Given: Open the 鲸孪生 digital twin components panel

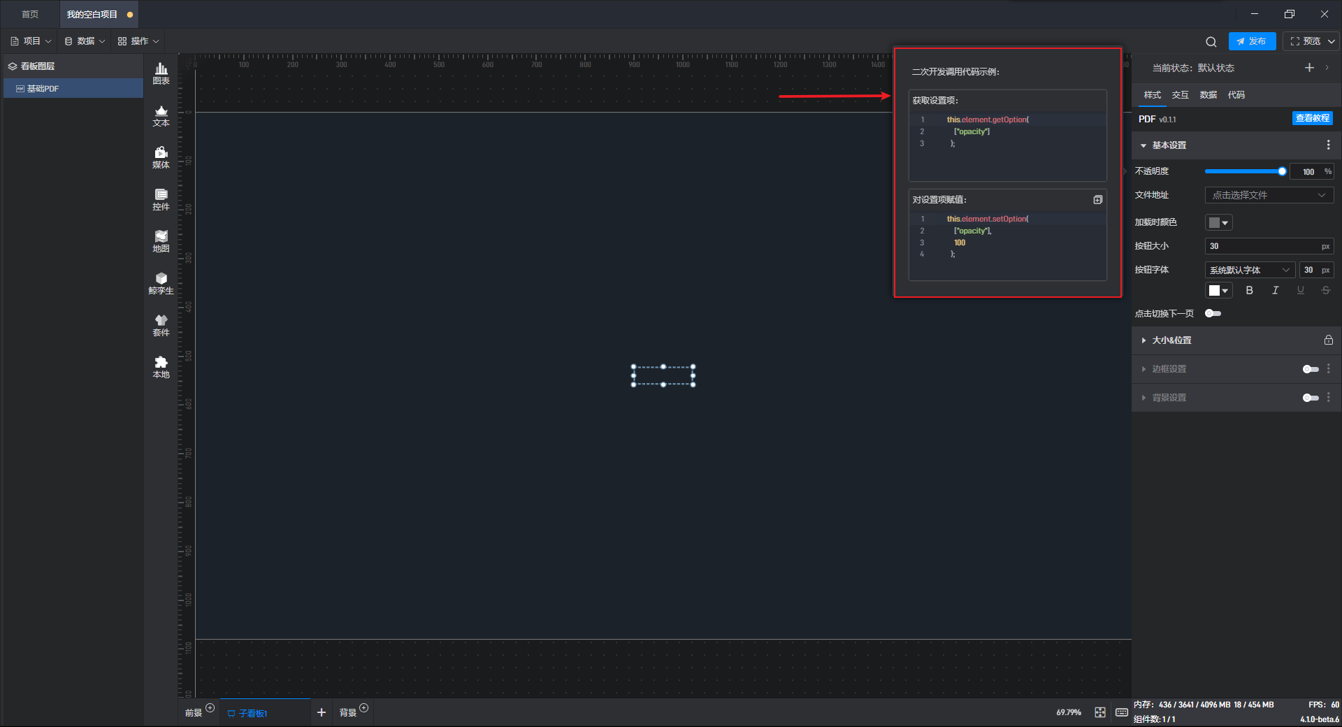Looking at the screenshot, I should pos(161,283).
